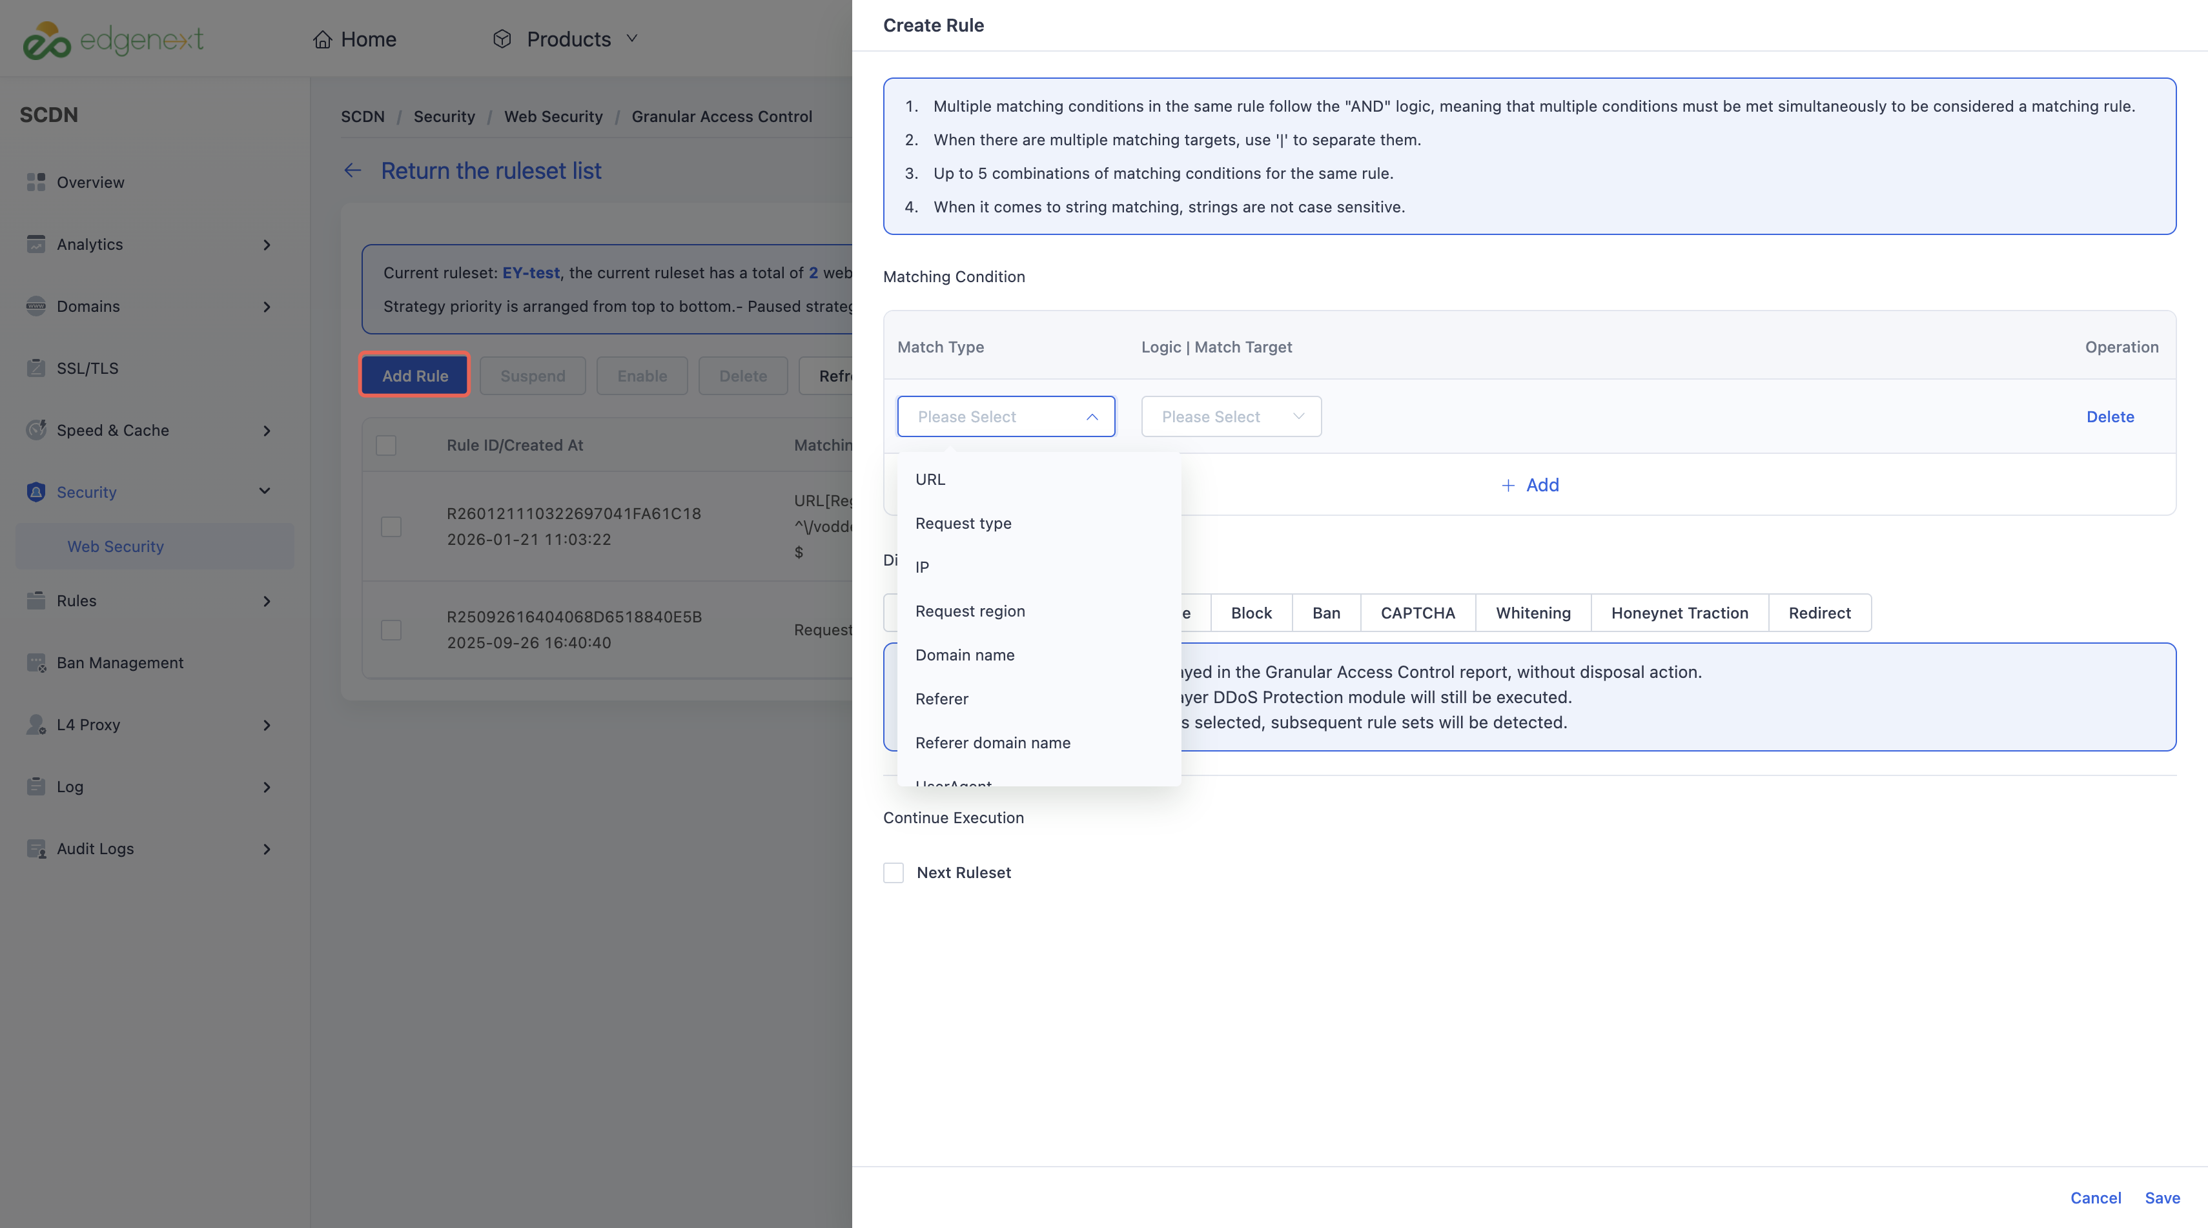
Task: Choose the CAPTCHA disposal action
Action: pos(1418,613)
